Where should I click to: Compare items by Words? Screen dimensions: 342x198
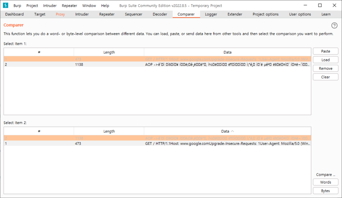tap(326, 182)
